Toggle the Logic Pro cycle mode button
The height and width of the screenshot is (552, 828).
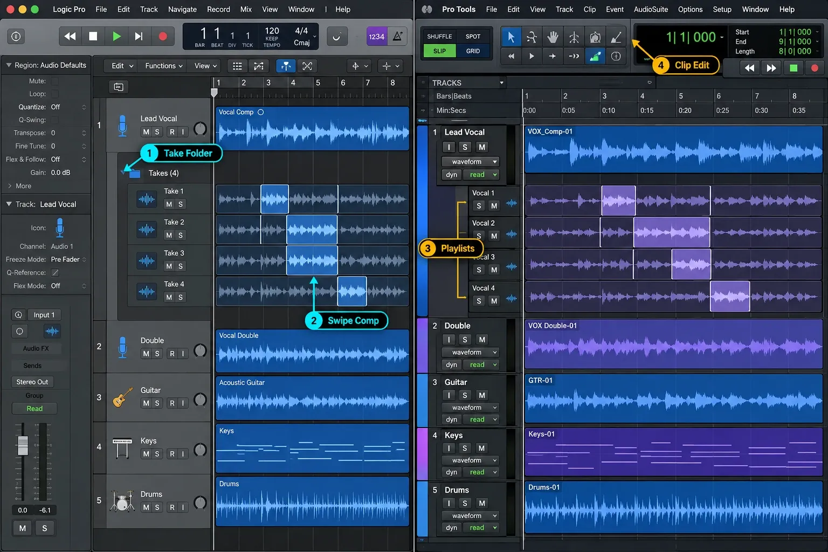(337, 37)
